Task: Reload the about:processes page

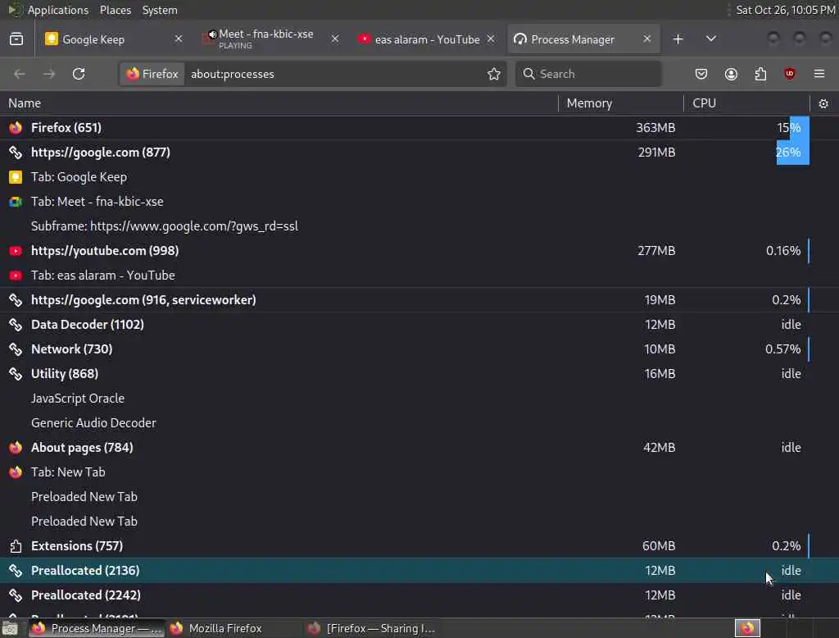Action: [x=79, y=74]
